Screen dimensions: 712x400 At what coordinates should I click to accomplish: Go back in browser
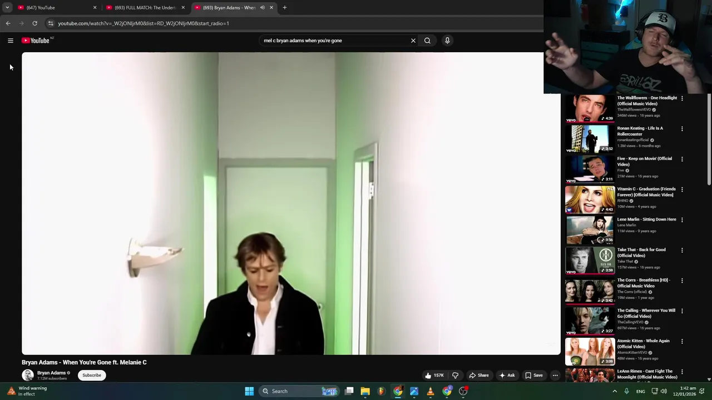pyautogui.click(x=8, y=23)
